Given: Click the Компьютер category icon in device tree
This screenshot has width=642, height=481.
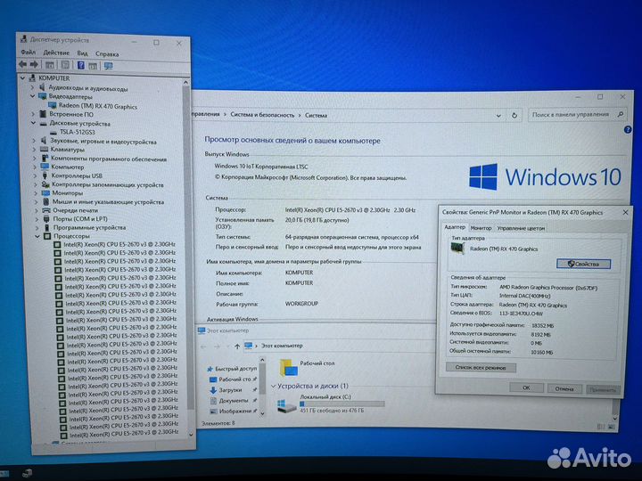Looking at the screenshot, I should tap(45, 167).
